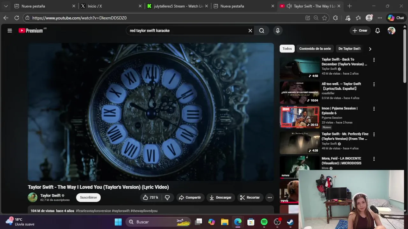Open the media control music note icon
The width and height of the screenshot is (408, 229).
[x=348, y=18]
